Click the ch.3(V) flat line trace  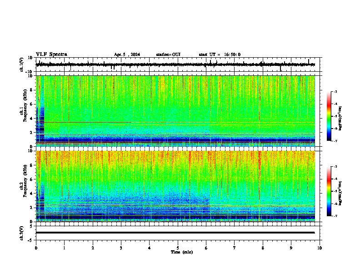coord(175,233)
